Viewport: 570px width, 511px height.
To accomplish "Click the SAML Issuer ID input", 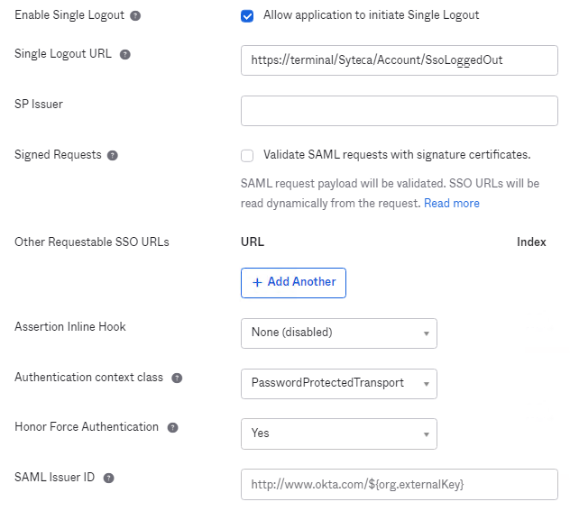I will (x=399, y=484).
